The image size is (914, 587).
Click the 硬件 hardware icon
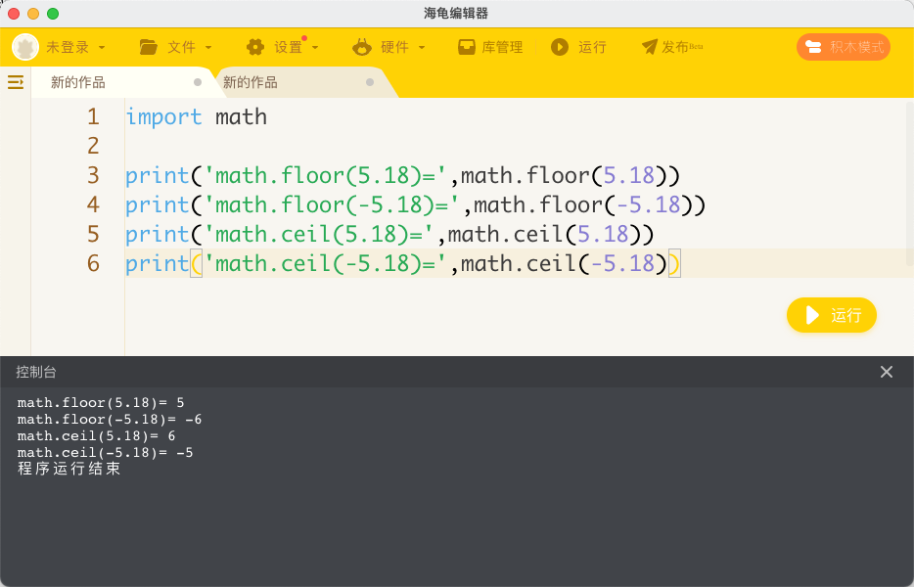(362, 47)
